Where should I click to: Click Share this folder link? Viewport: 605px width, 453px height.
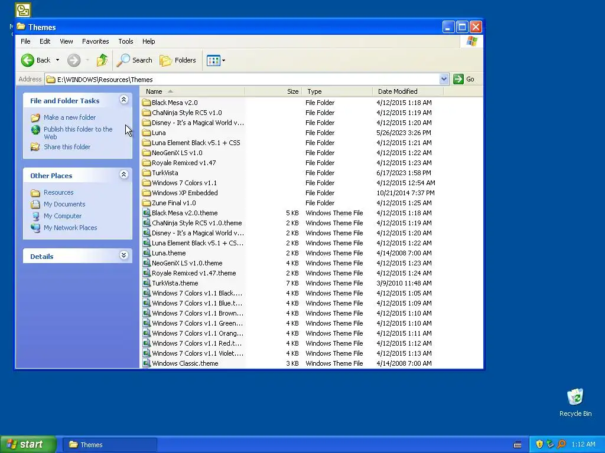point(67,147)
